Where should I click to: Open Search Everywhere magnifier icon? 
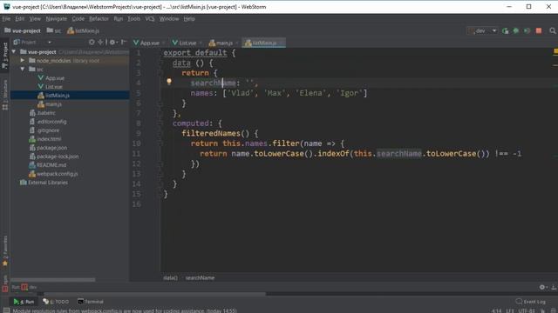click(552, 31)
